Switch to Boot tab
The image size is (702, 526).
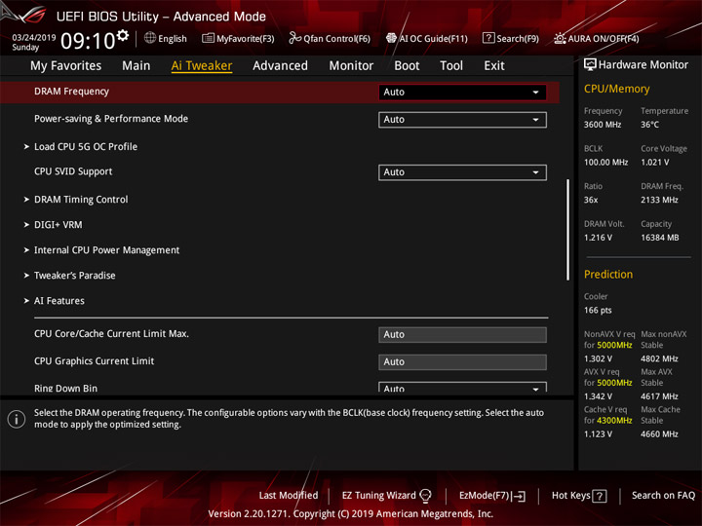pos(407,66)
